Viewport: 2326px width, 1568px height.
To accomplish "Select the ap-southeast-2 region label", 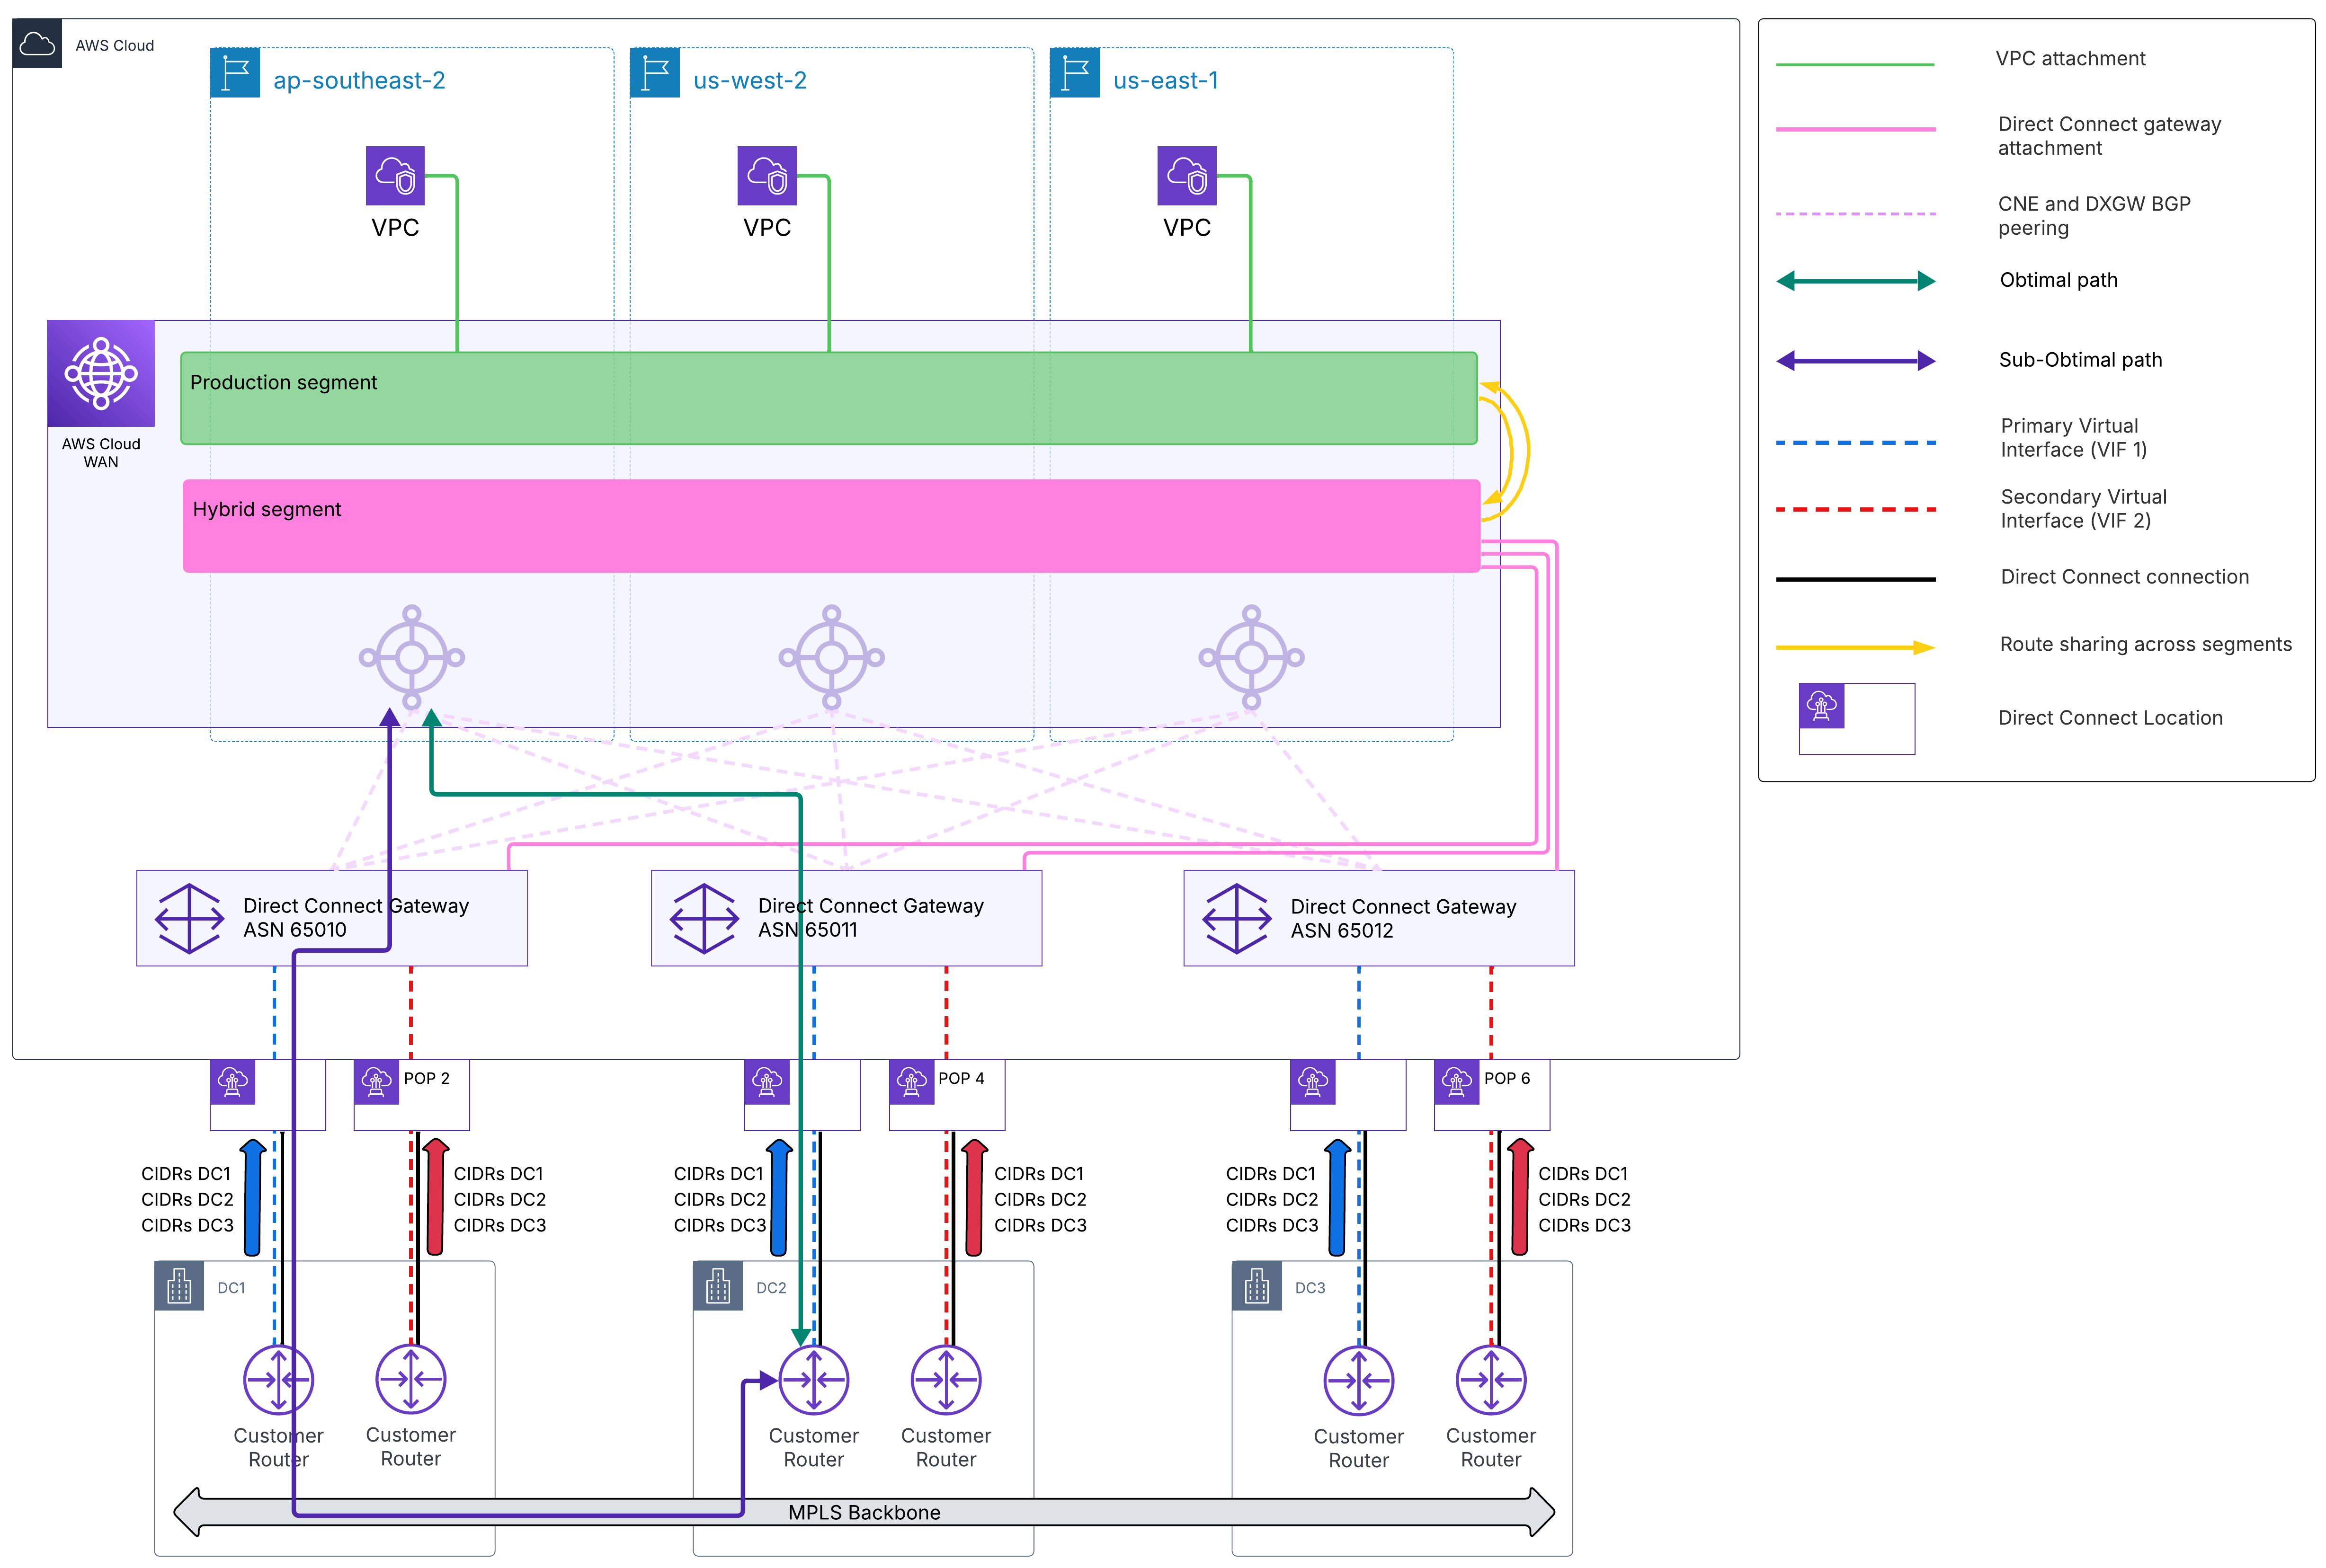I will point(360,80).
